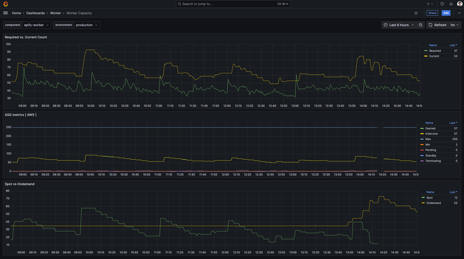The image size is (464, 259).
Task: Open the help menu
Action: [x=442, y=4]
